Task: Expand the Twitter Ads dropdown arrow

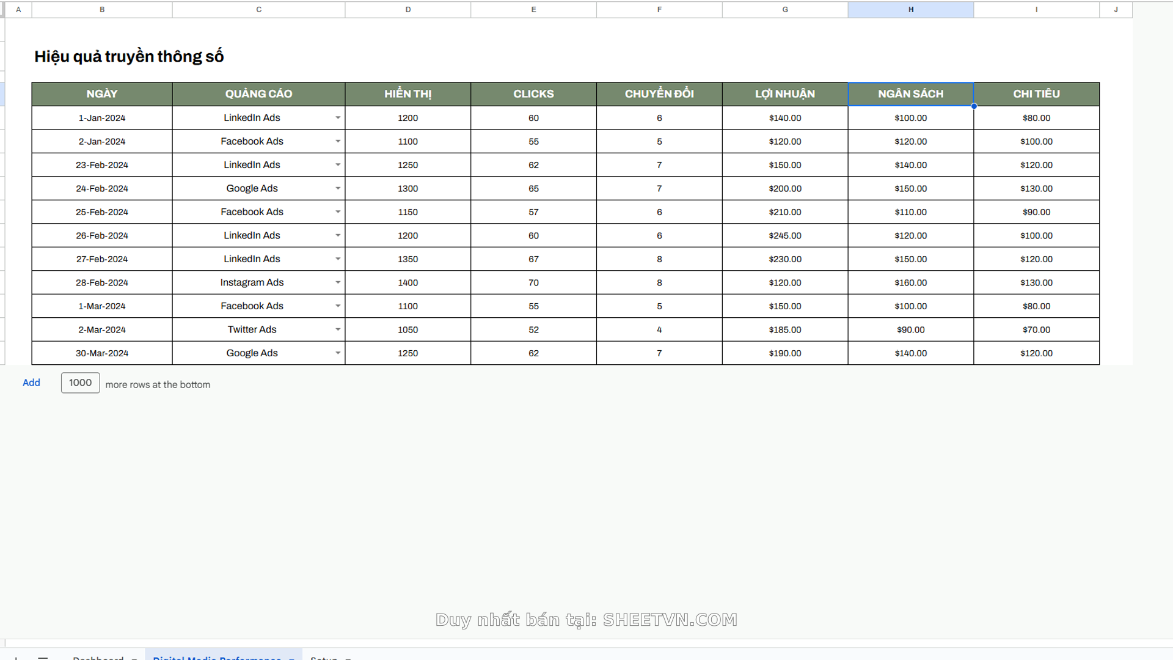Action: [x=338, y=329]
